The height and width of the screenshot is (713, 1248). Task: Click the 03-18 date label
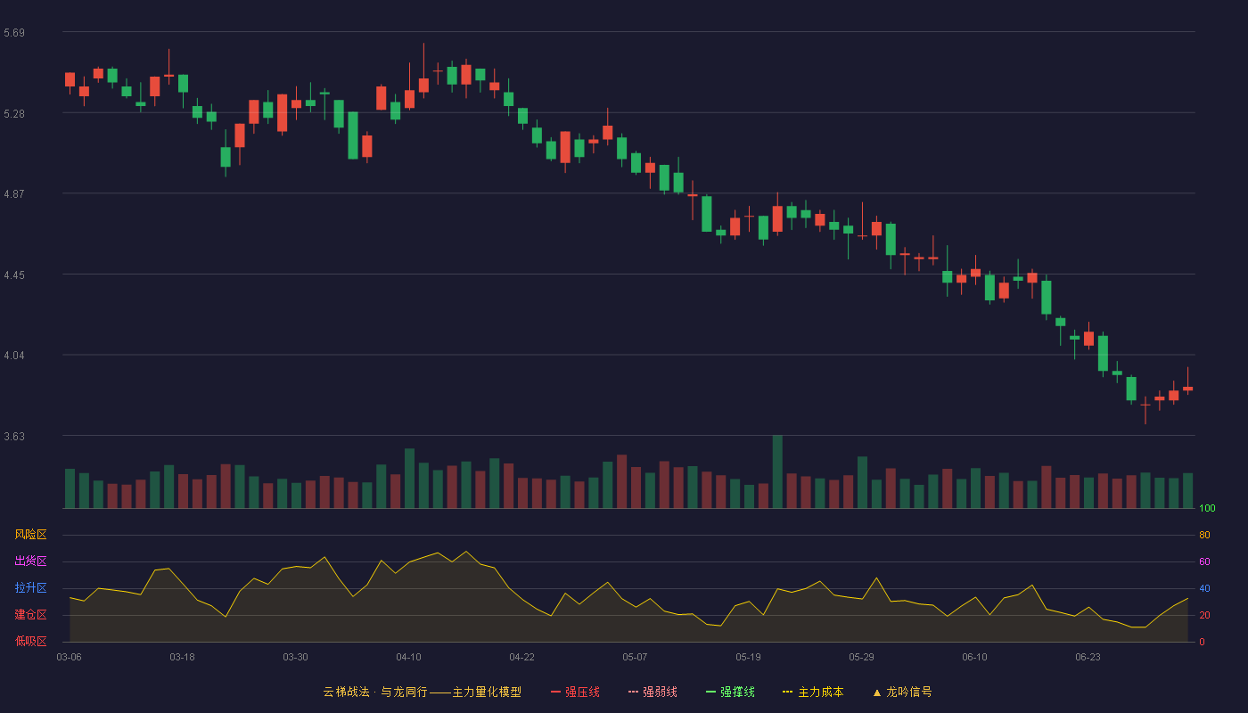click(183, 657)
